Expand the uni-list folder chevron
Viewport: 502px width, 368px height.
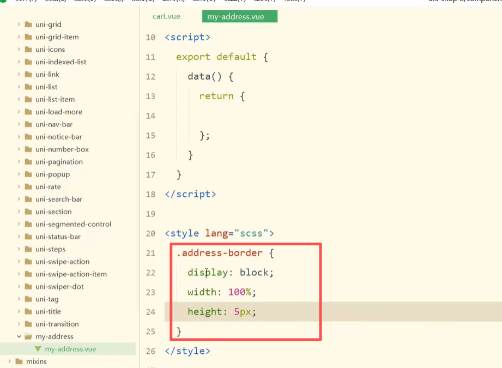19,87
